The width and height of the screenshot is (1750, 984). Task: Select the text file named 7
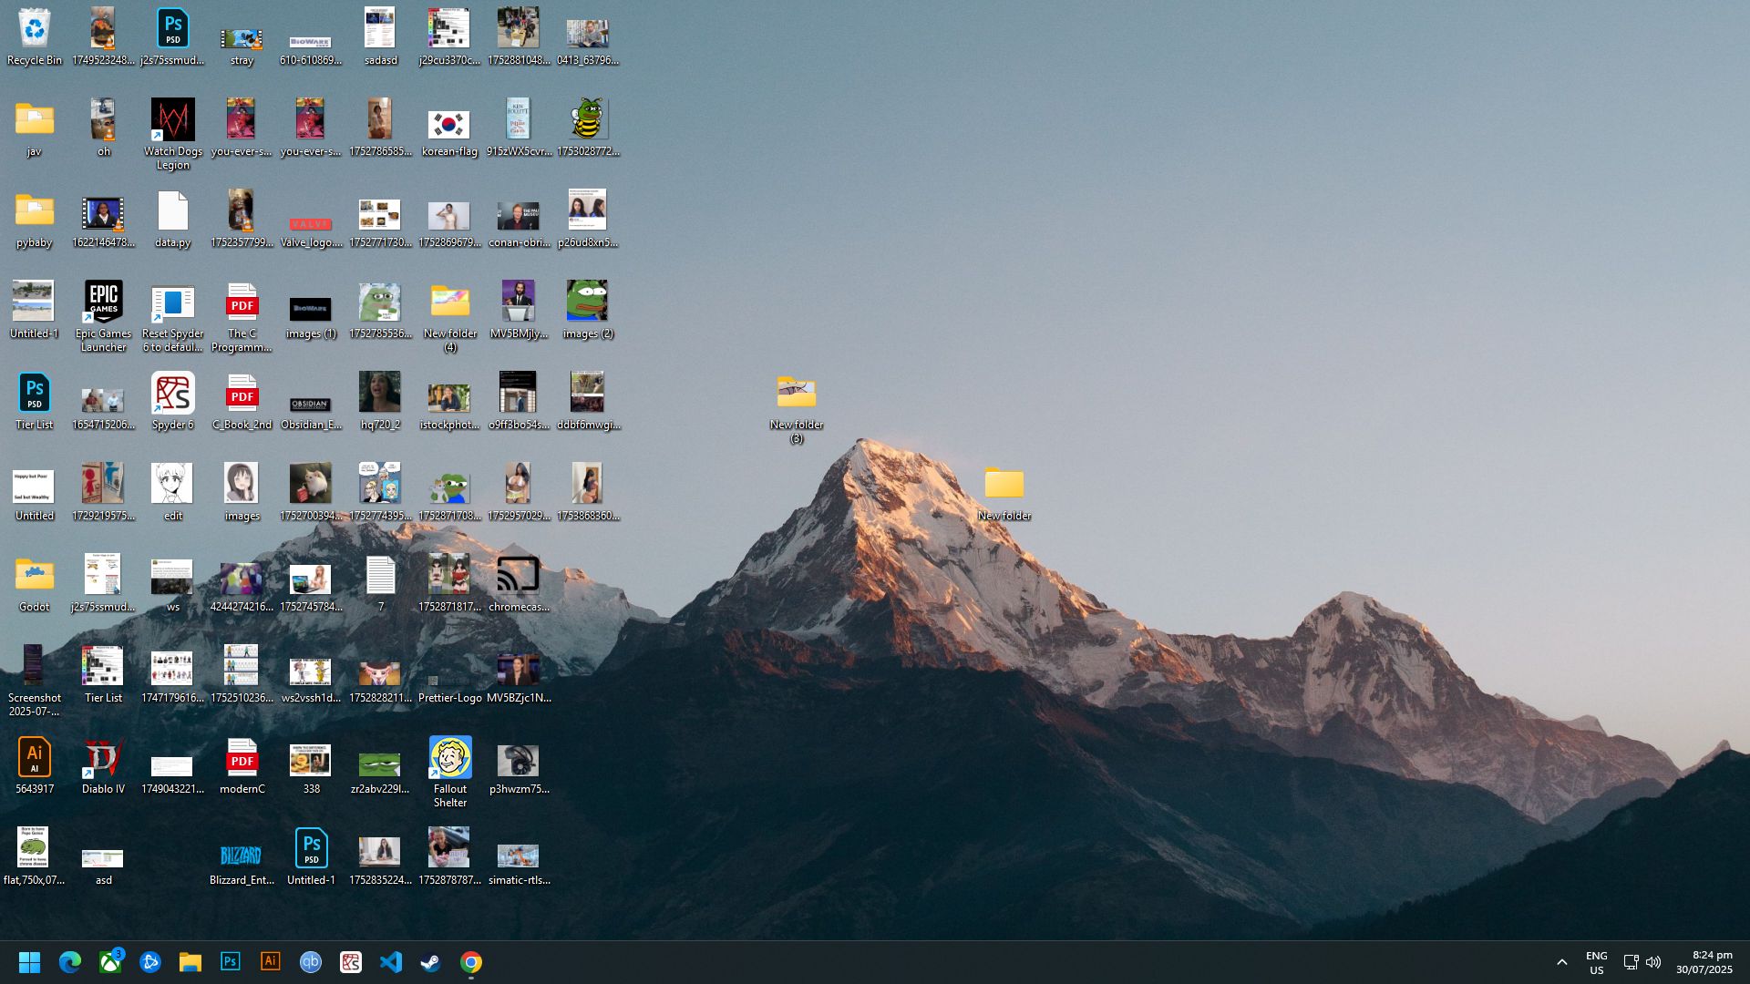pos(381,583)
